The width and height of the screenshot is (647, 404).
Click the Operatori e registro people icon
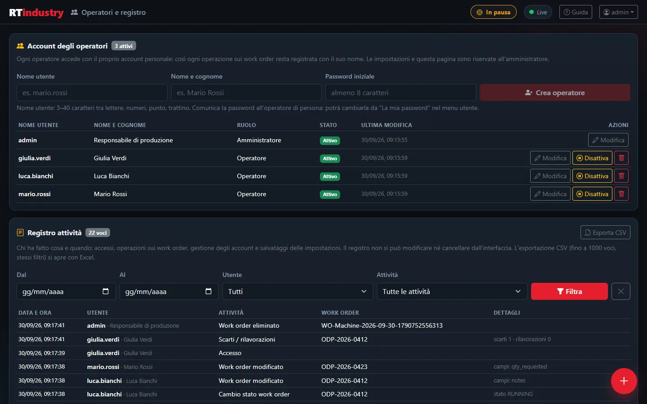74,13
